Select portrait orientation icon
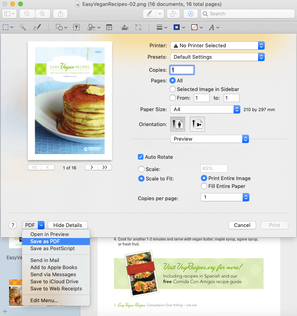 tap(178, 124)
